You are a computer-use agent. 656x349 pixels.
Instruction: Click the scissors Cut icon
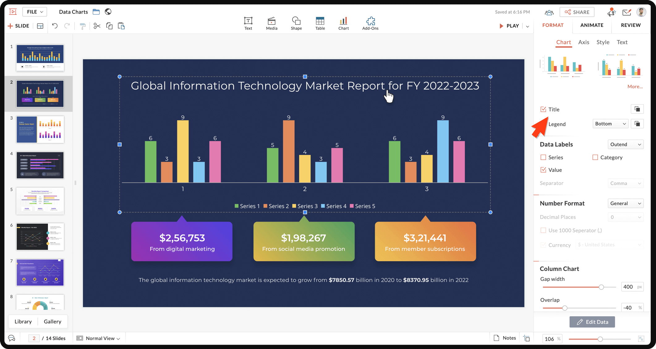tap(97, 26)
